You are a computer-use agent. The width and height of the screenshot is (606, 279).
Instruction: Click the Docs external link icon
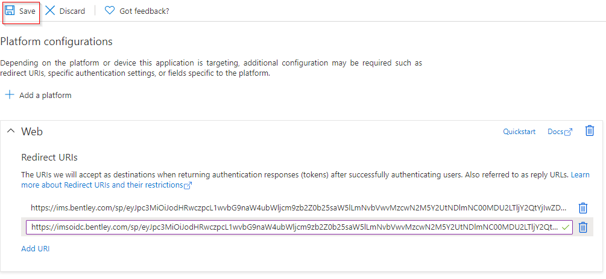(568, 132)
